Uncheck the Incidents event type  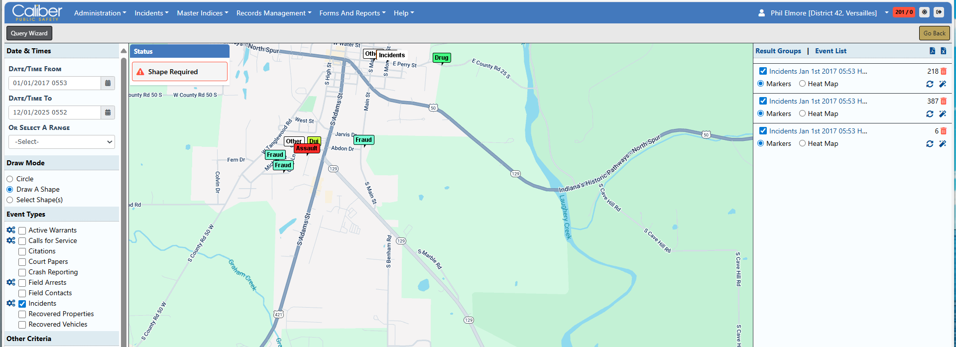22,304
